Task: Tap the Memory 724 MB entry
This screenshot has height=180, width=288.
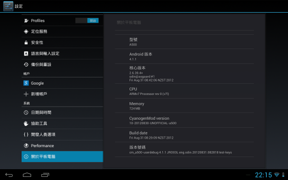Action: [184, 106]
